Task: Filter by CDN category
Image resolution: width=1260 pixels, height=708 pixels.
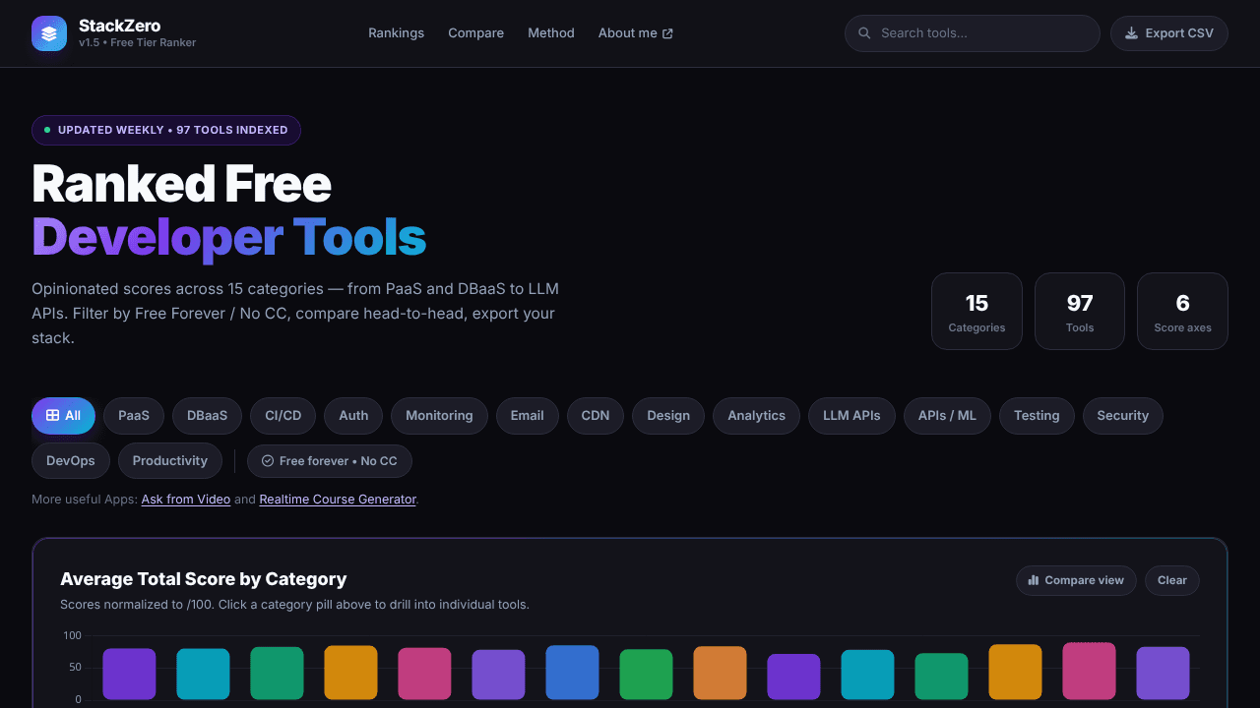Action: coord(596,416)
